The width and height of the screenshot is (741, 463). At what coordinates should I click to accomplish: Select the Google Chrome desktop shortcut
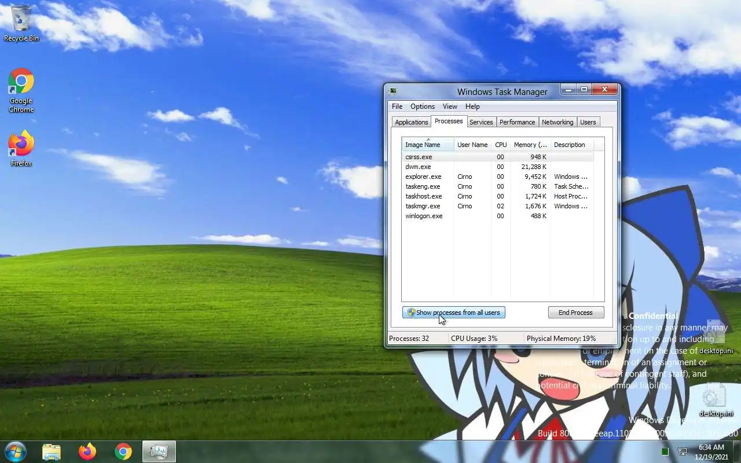point(21,90)
